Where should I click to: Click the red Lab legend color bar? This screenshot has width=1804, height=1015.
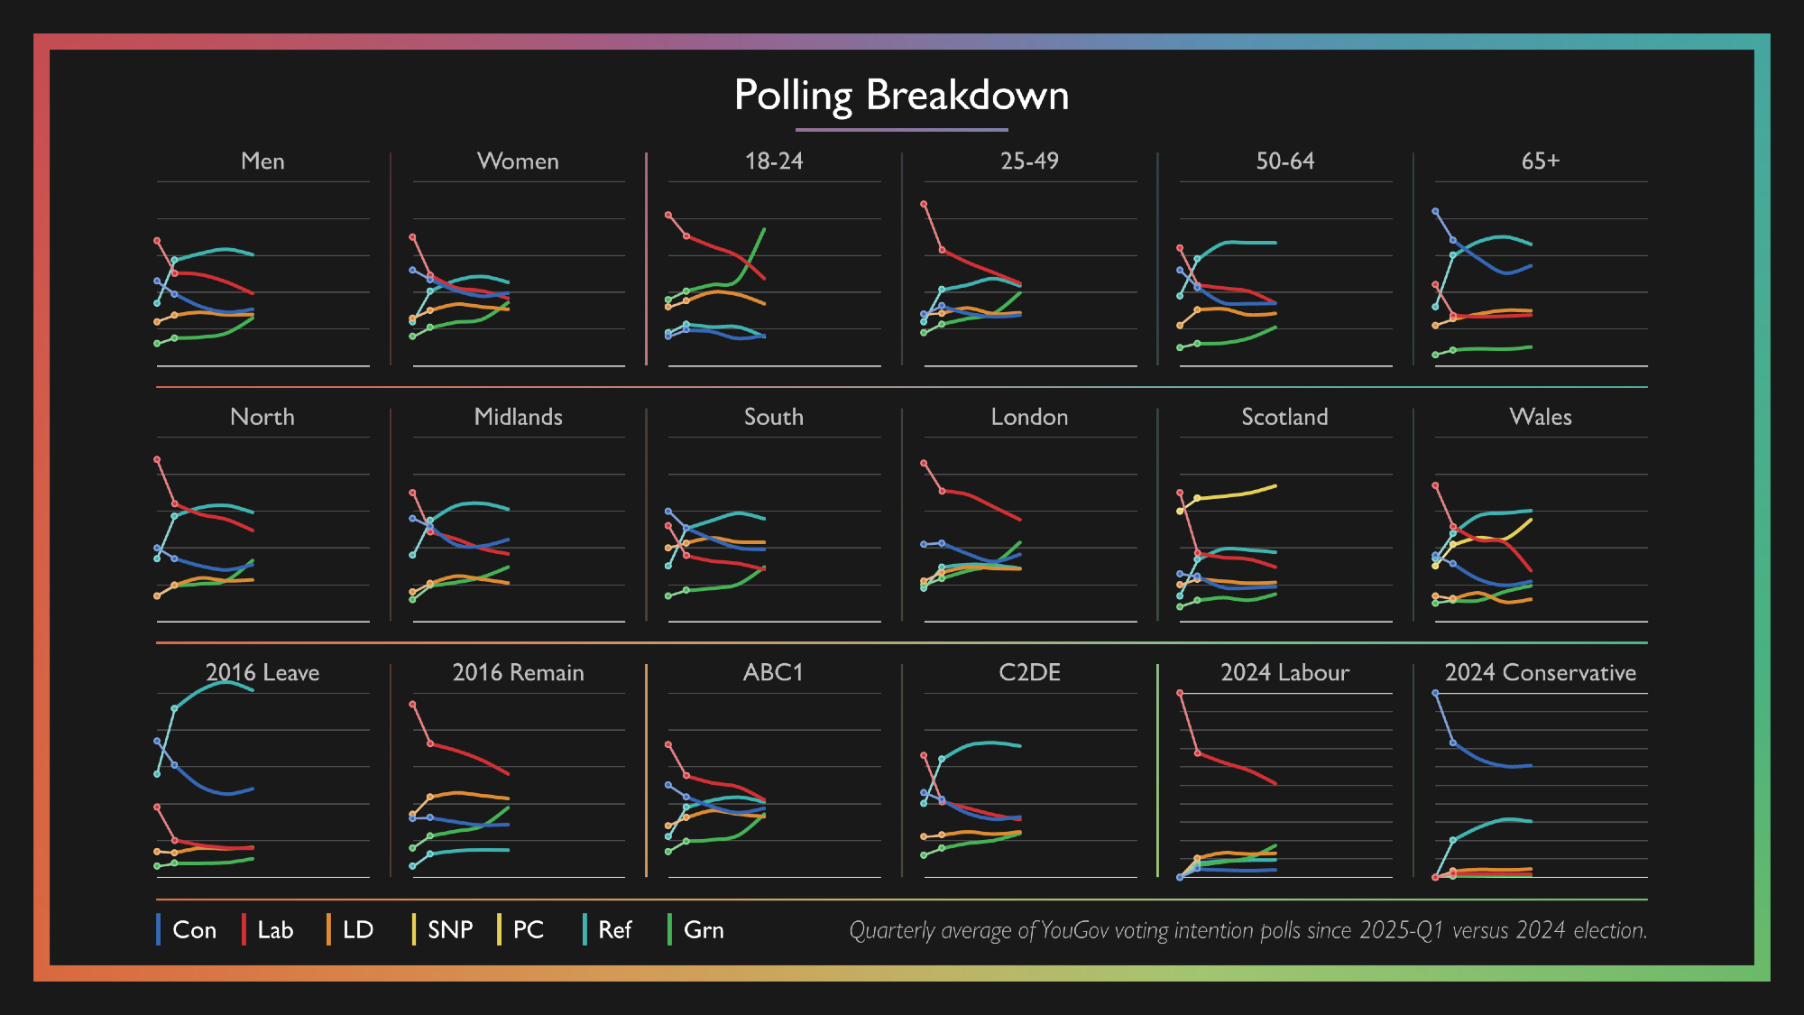click(x=244, y=929)
